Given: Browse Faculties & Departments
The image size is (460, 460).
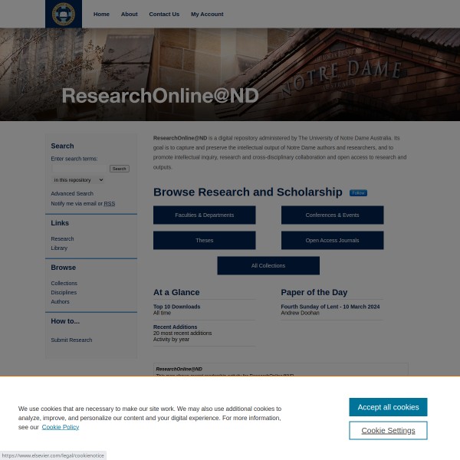Looking at the screenshot, I should (204, 215).
